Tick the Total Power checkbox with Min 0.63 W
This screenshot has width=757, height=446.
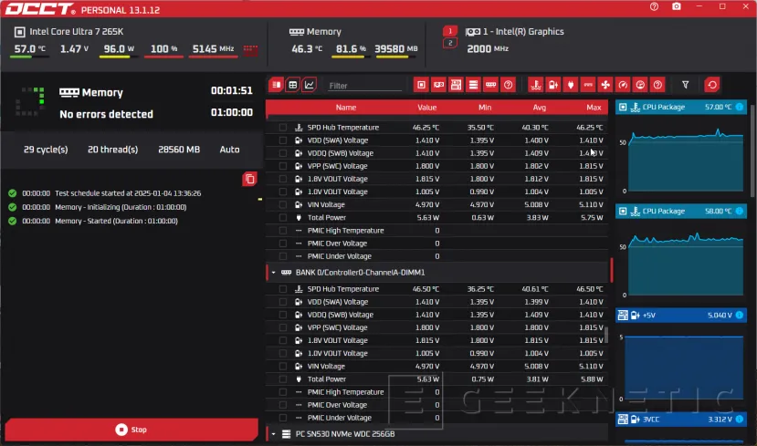(x=283, y=218)
